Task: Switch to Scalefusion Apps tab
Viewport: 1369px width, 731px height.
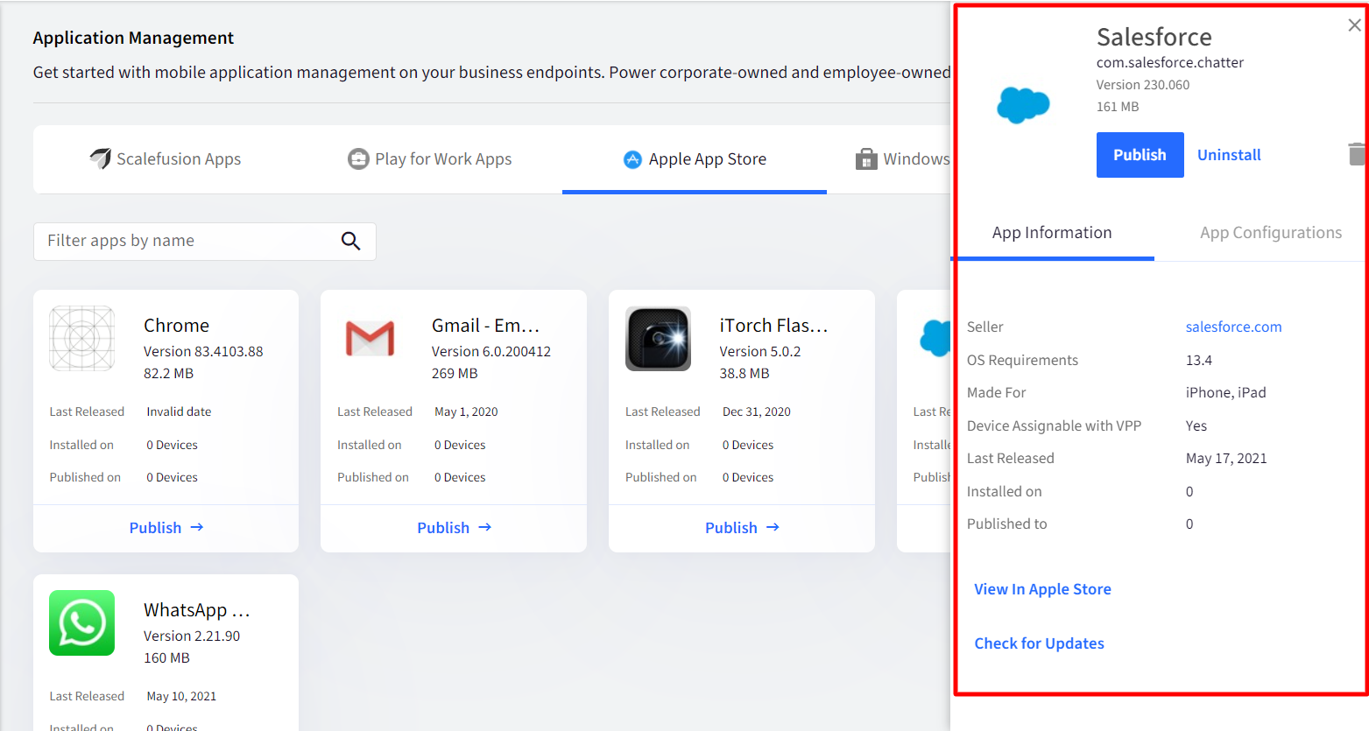Action: coord(166,159)
